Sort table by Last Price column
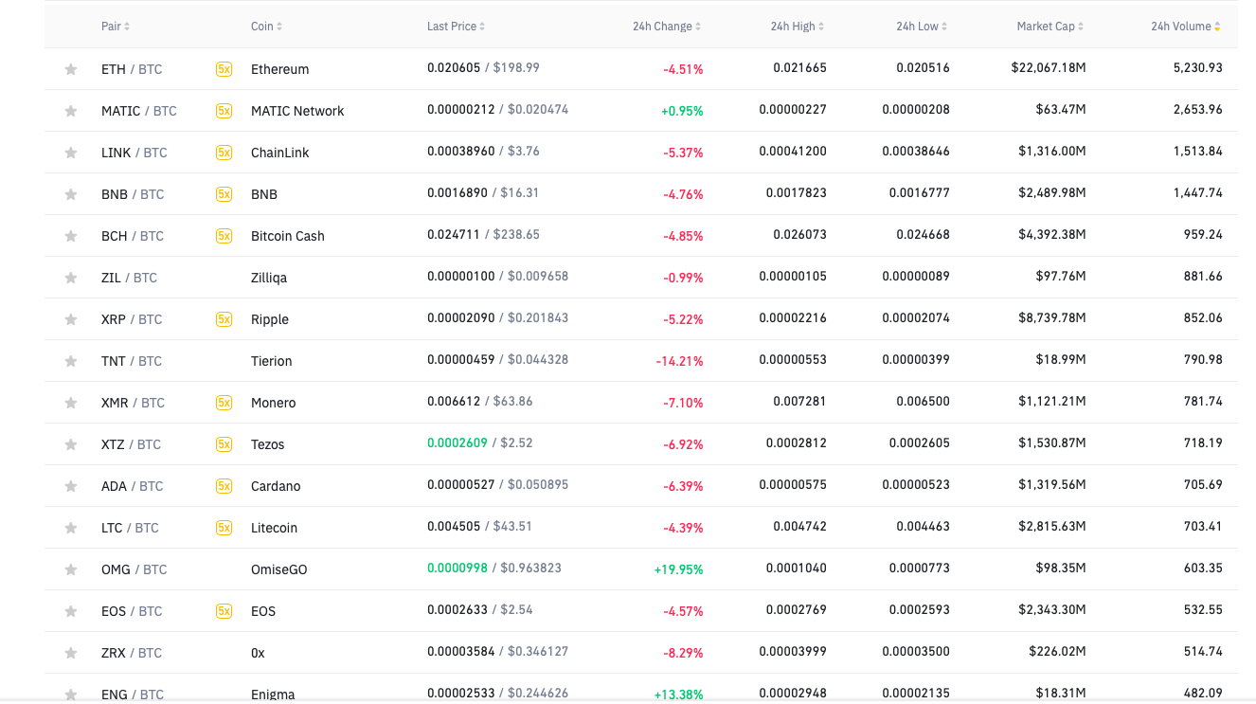The height and width of the screenshot is (704, 1256). [456, 27]
